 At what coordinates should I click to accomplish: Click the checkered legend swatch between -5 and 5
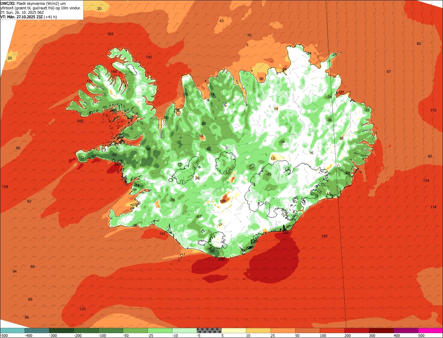[x=209, y=330]
